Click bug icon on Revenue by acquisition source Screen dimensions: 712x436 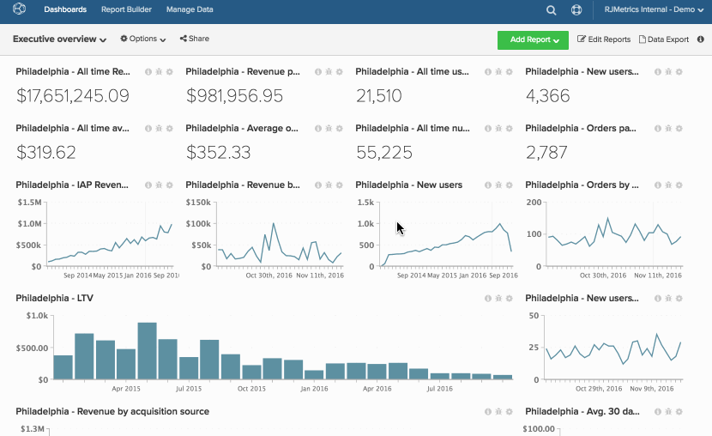click(498, 412)
